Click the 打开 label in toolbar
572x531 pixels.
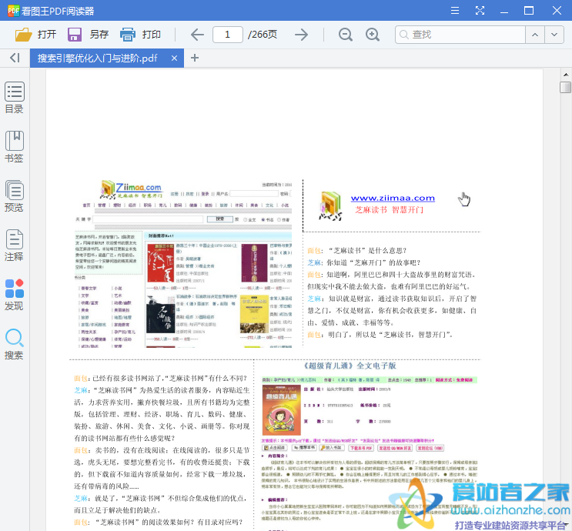click(x=47, y=35)
